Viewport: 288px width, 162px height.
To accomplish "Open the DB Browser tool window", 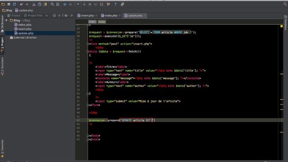I will [2, 24].
